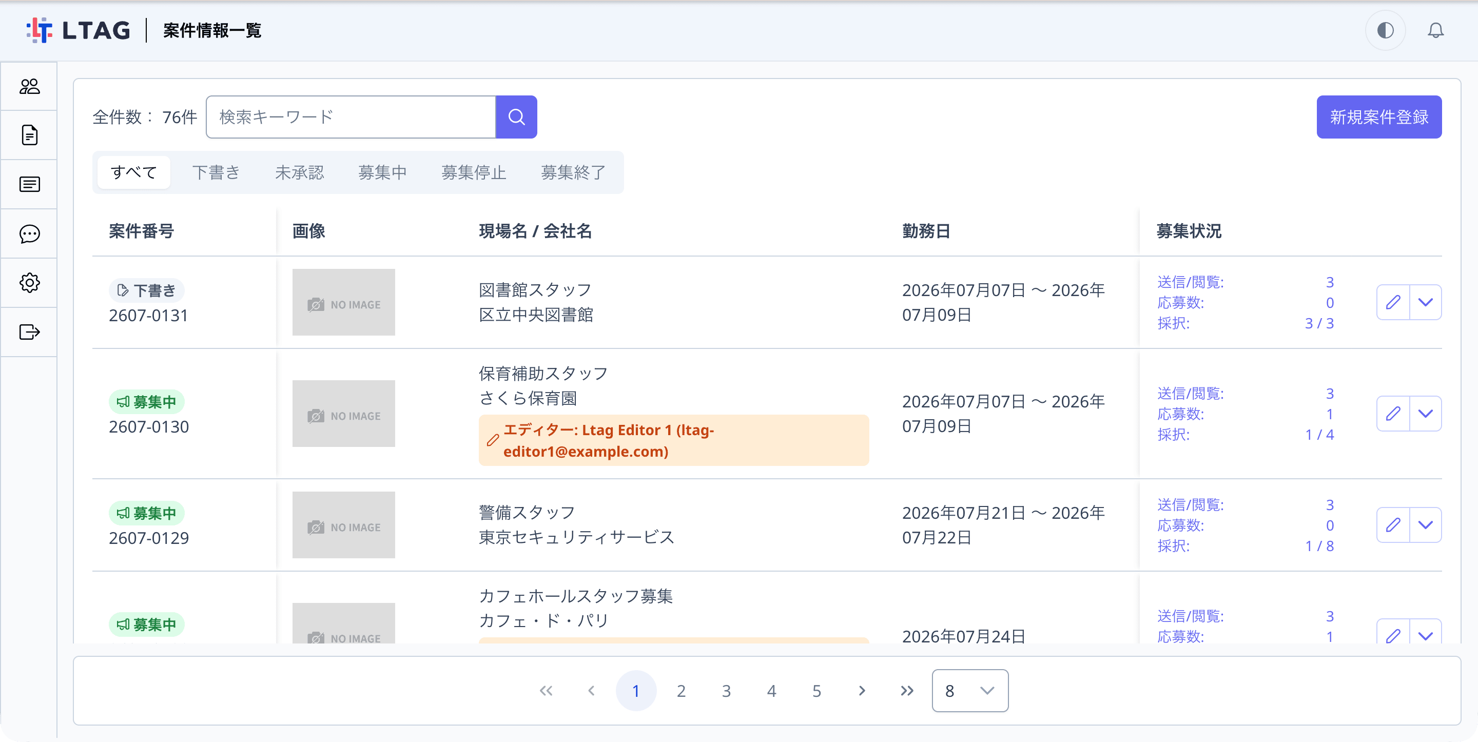This screenshot has height=742, width=1478.
Task: Open the notifications bell
Action: (1435, 30)
